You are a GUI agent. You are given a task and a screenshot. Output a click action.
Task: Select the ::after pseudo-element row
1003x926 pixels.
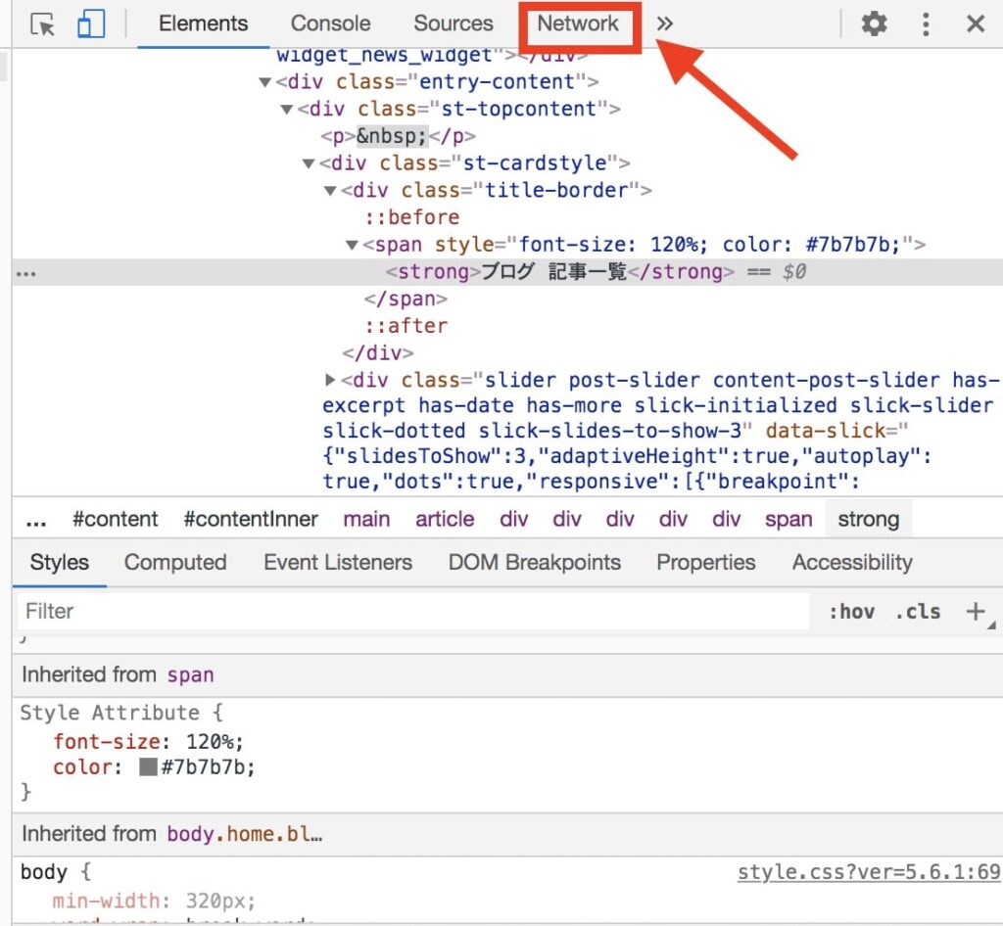tap(406, 326)
